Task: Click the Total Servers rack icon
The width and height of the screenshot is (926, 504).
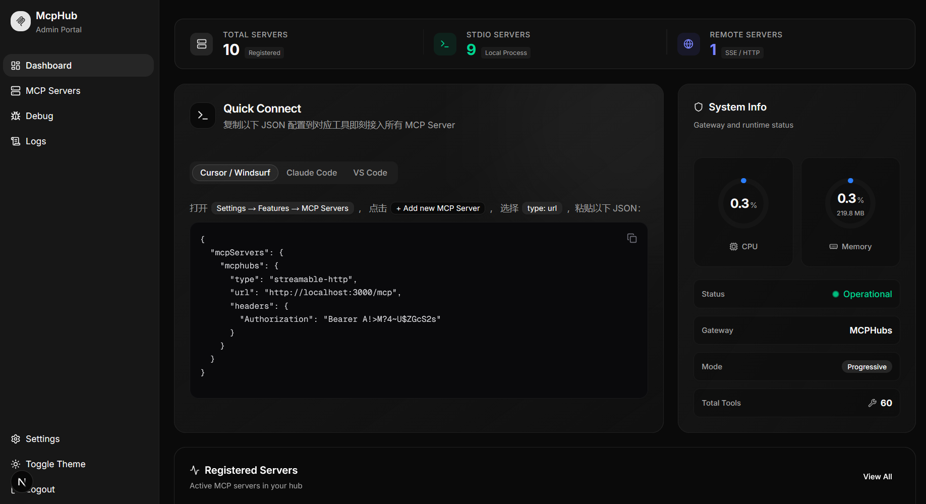Action: pyautogui.click(x=201, y=44)
